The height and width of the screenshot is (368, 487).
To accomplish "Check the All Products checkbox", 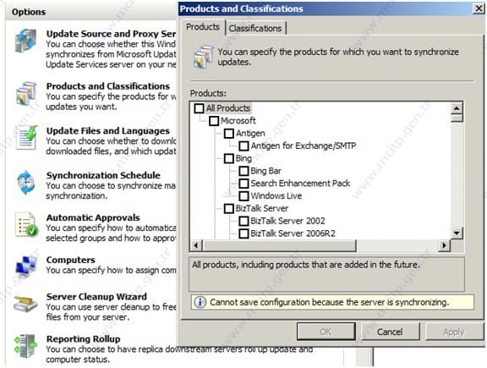I will coord(199,108).
